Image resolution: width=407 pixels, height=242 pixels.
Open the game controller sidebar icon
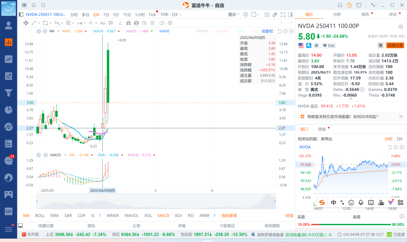click(x=9, y=194)
